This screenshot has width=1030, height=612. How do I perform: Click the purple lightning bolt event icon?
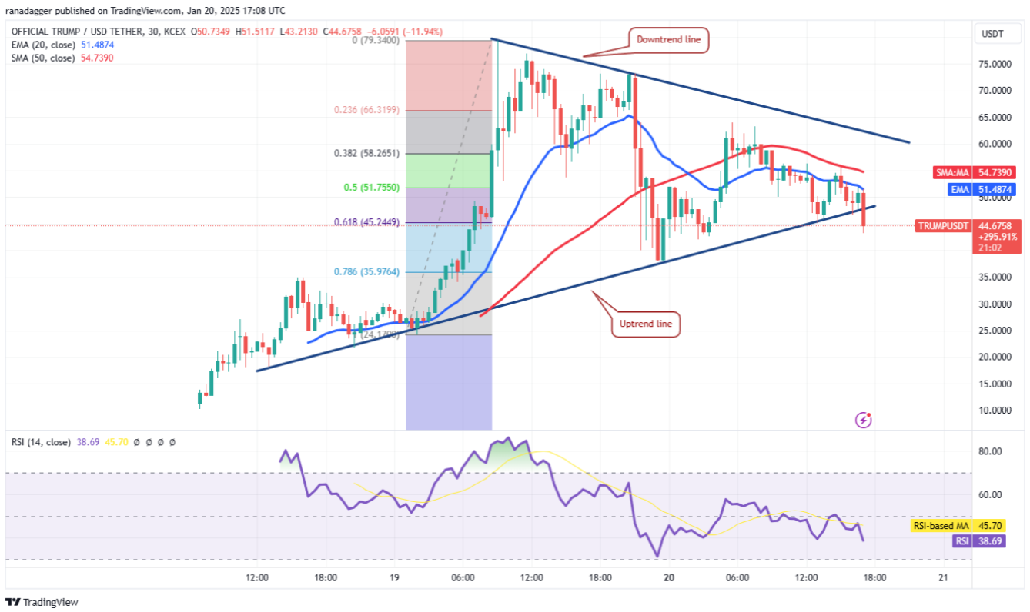pyautogui.click(x=864, y=420)
